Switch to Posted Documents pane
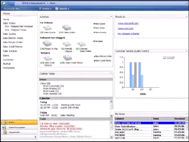The height and width of the screenshot is (142, 189). (x=19, y=127)
